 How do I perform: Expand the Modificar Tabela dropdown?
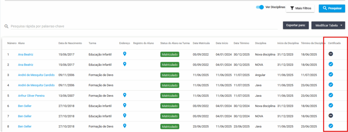328,25
